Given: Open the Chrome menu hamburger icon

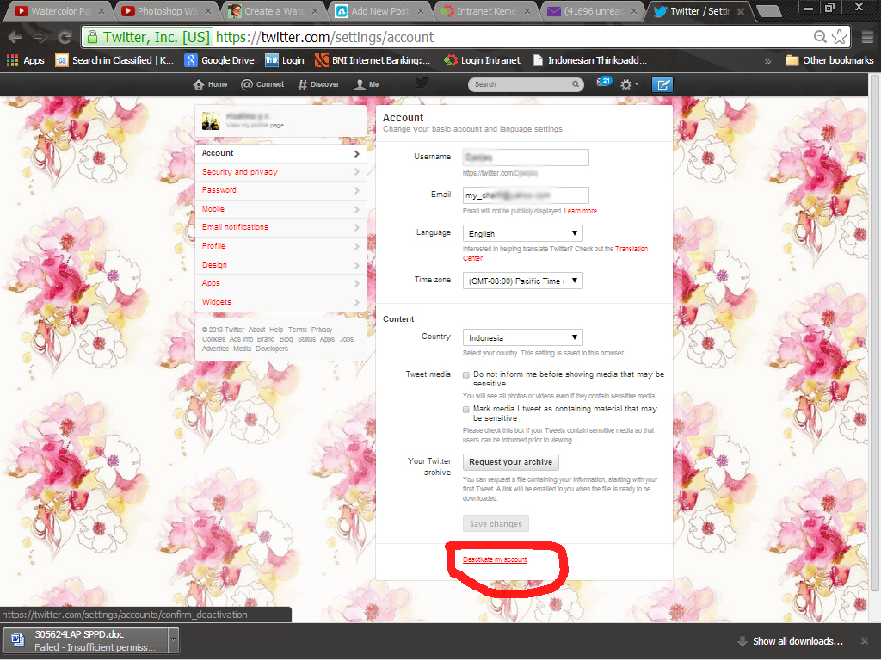Looking at the screenshot, I should tap(867, 37).
